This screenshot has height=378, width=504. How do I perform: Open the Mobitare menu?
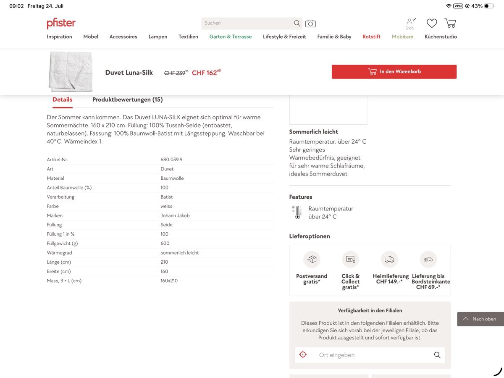[402, 37]
